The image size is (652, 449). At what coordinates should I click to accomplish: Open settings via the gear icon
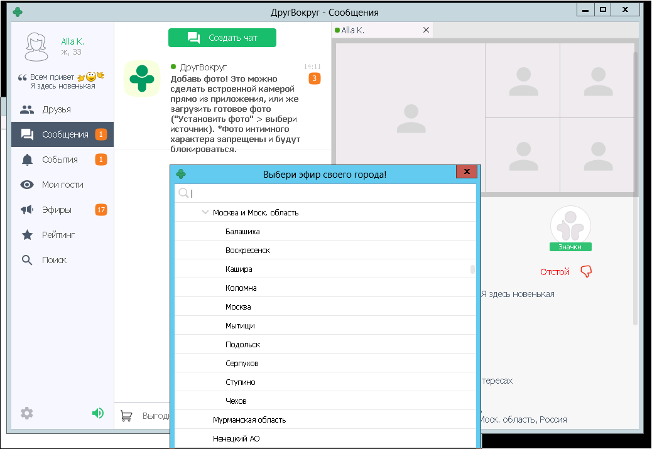(27, 413)
